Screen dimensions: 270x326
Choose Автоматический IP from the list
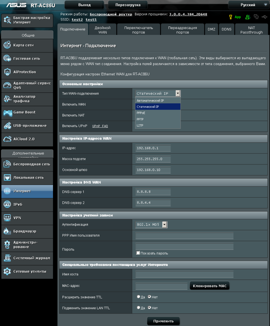click(x=158, y=101)
